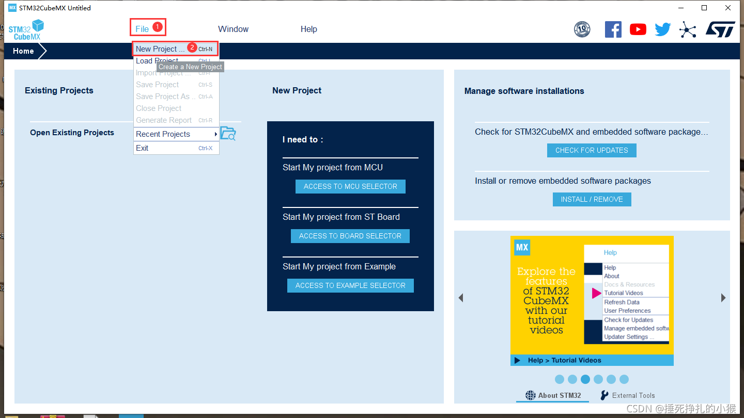Select the Home breadcrumb
Screen dimensions: 744x418
pos(24,51)
